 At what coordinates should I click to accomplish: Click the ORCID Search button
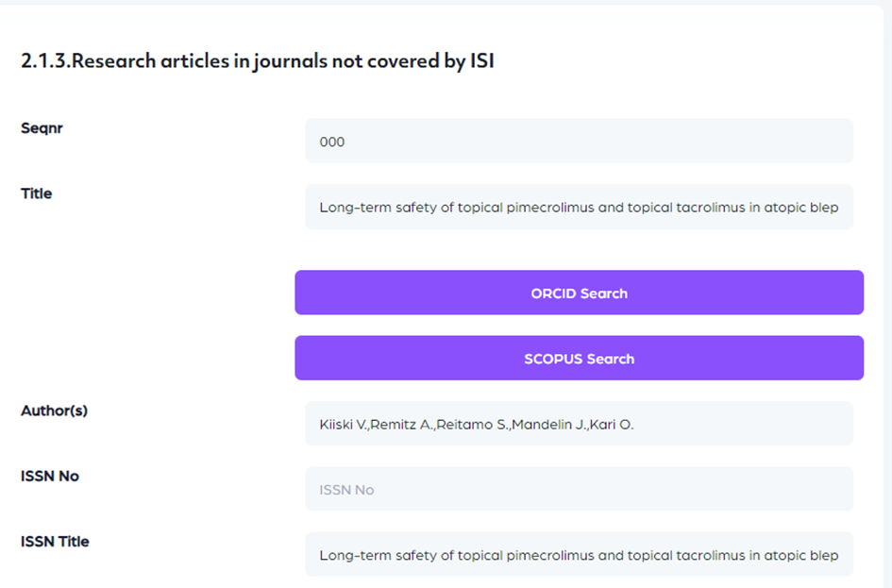click(579, 293)
